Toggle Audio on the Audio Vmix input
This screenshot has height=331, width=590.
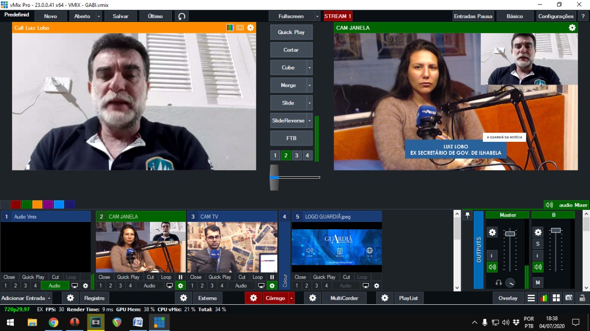point(54,285)
